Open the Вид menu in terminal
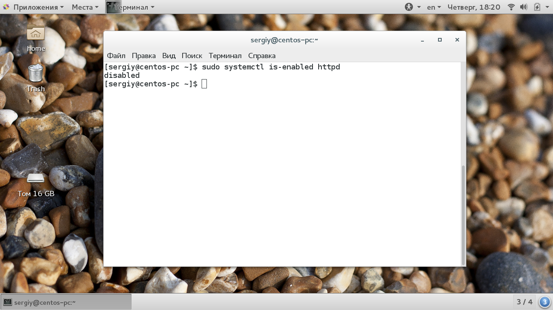 [169, 56]
